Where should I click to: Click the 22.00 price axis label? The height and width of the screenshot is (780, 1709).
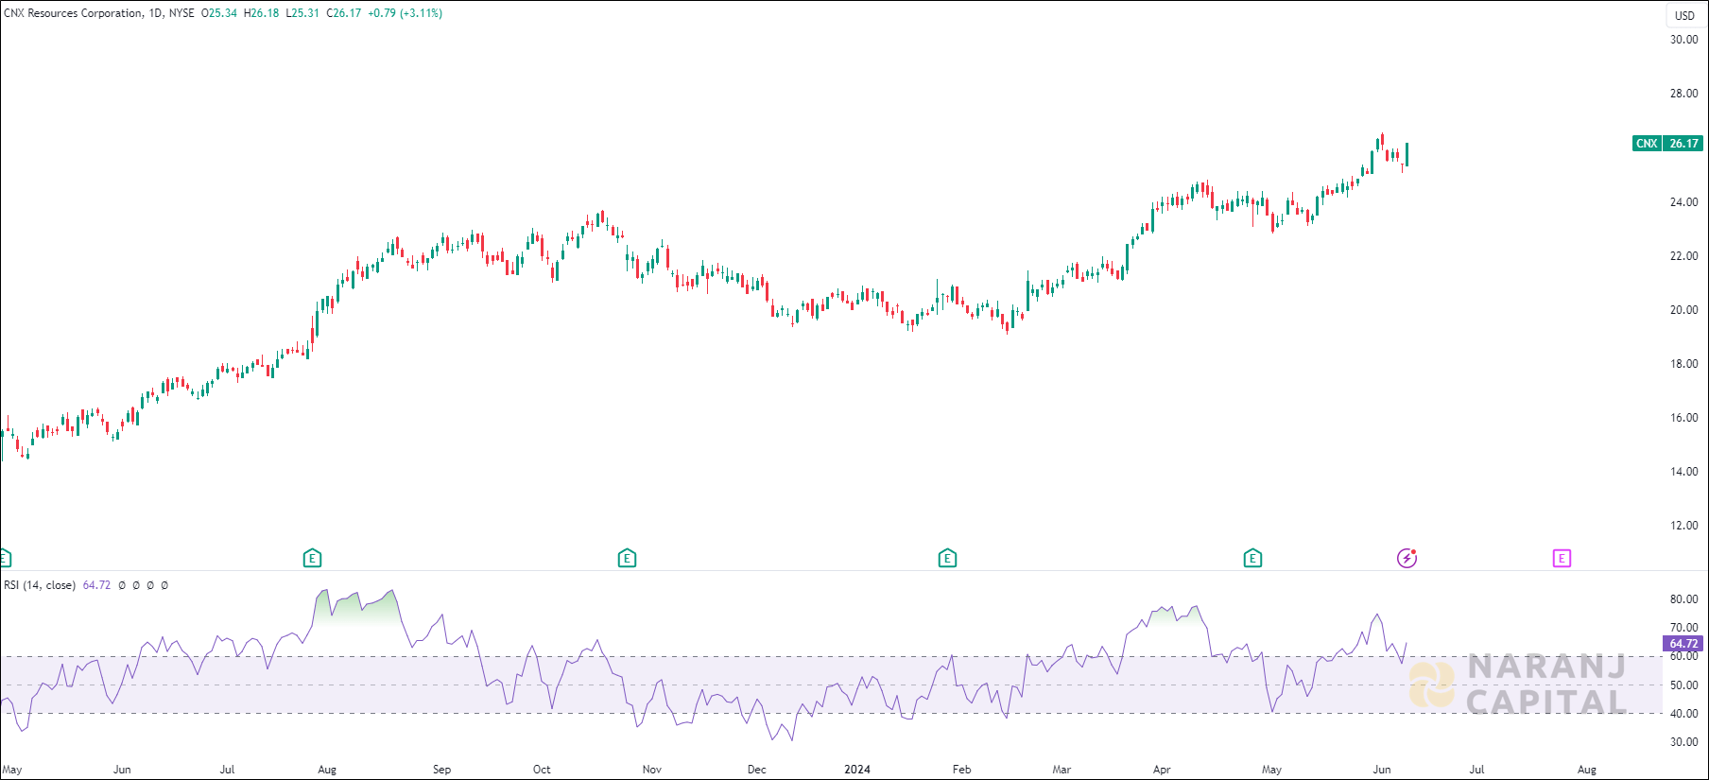[x=1683, y=256]
